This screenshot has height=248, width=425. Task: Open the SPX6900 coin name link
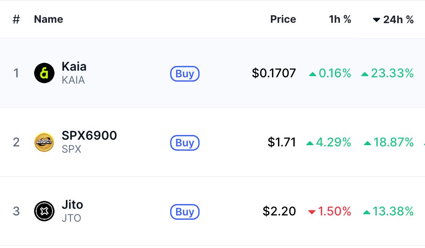click(x=89, y=135)
